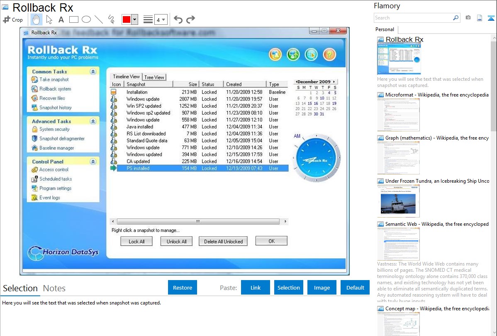Switch to Tree View tab

coord(154,77)
